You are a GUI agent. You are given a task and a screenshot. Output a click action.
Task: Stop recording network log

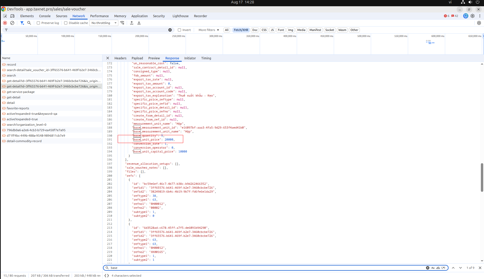click(5, 23)
